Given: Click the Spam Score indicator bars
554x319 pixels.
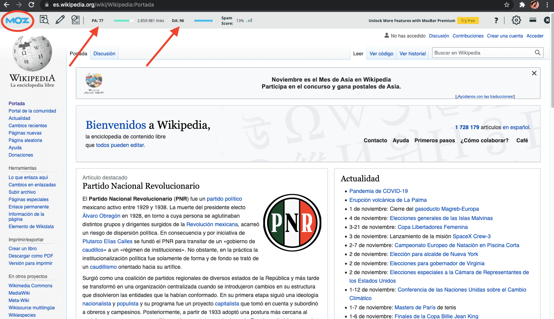Looking at the screenshot, I should [249, 20].
